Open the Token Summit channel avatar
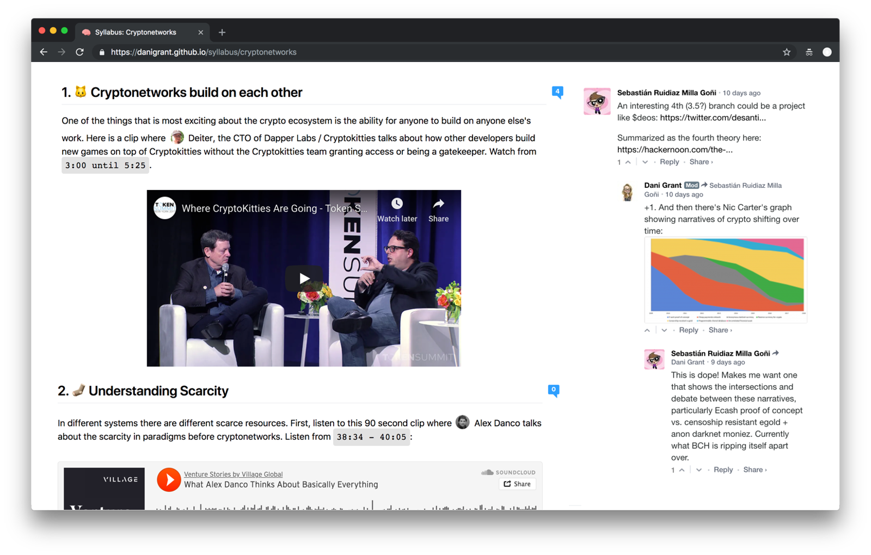The image size is (871, 555). coord(164,208)
